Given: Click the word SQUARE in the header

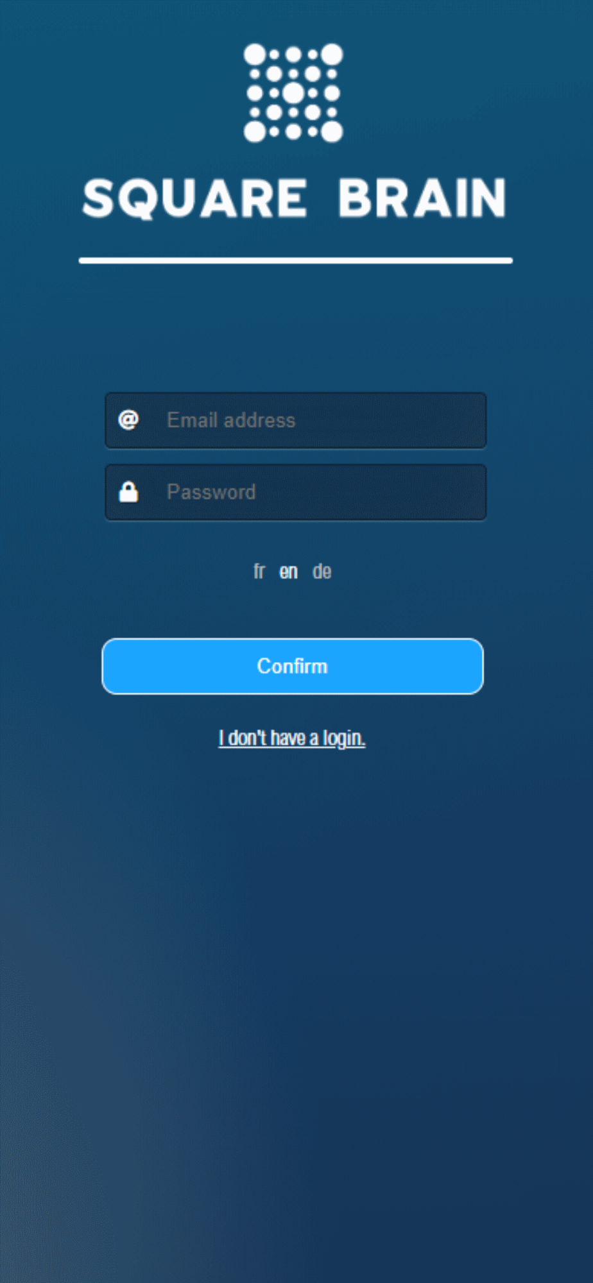Looking at the screenshot, I should coord(195,198).
